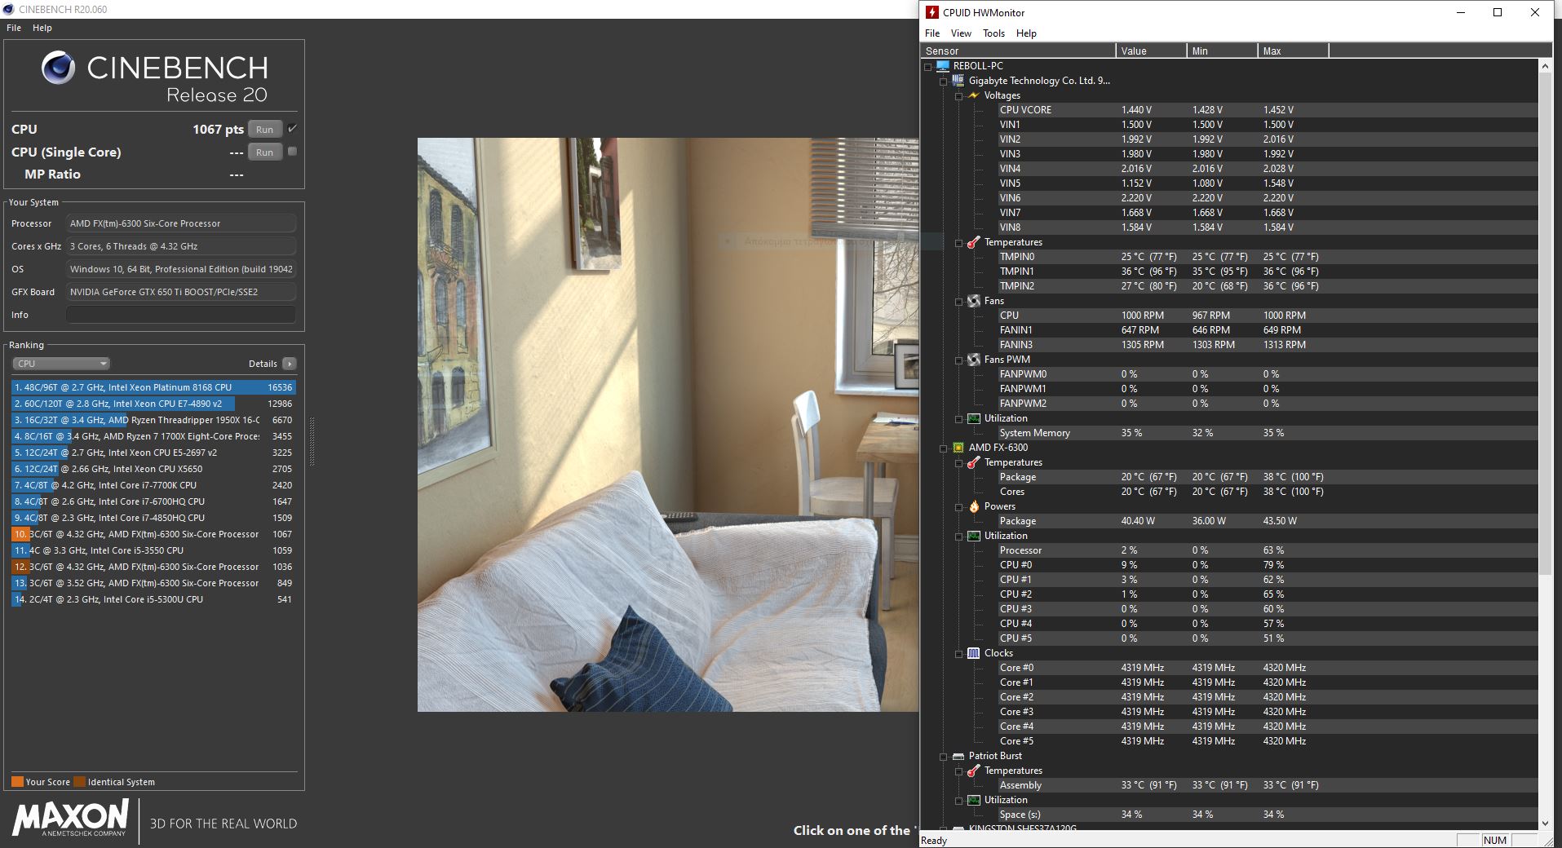Click the AMD FX-6300 processor chip icon

[x=958, y=448]
